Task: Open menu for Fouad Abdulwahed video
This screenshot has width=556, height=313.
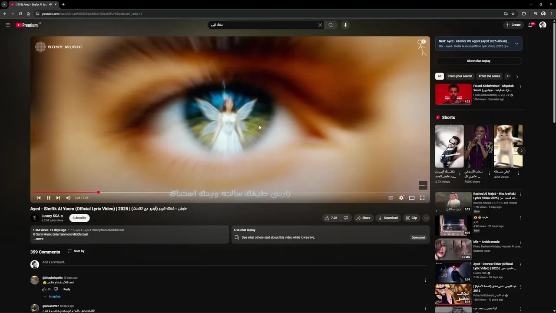Action: pyautogui.click(x=521, y=87)
